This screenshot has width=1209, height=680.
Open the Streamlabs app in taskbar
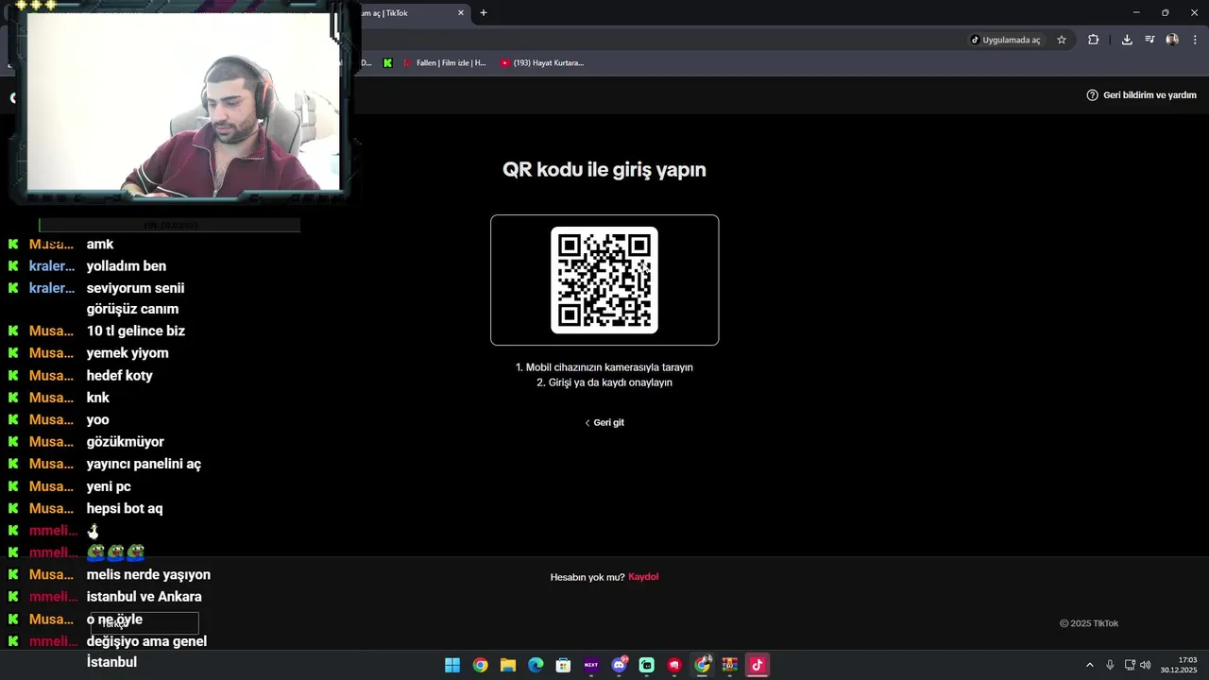click(646, 665)
